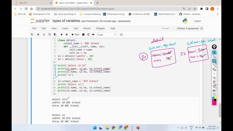
Task: Share this page from the address bar
Action: [189, 9]
